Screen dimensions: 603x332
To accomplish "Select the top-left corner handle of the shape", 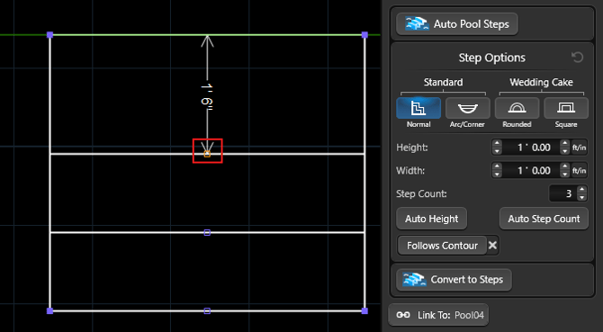I will point(49,35).
